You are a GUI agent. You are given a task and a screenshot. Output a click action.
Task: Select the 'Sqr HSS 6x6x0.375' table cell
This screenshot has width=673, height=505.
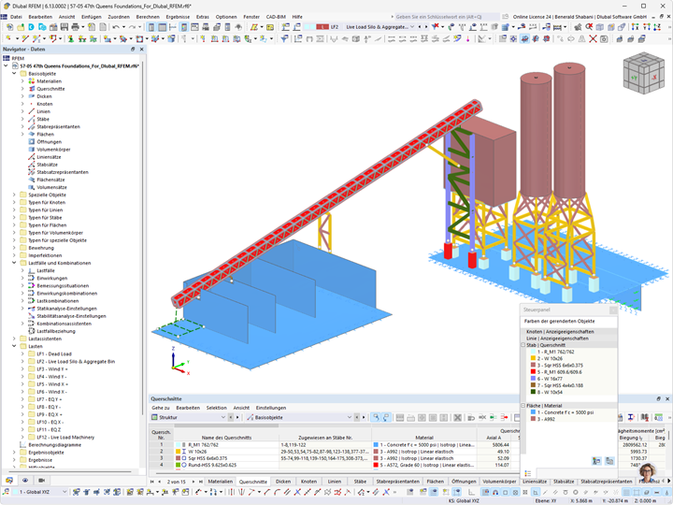pyautogui.click(x=226, y=458)
